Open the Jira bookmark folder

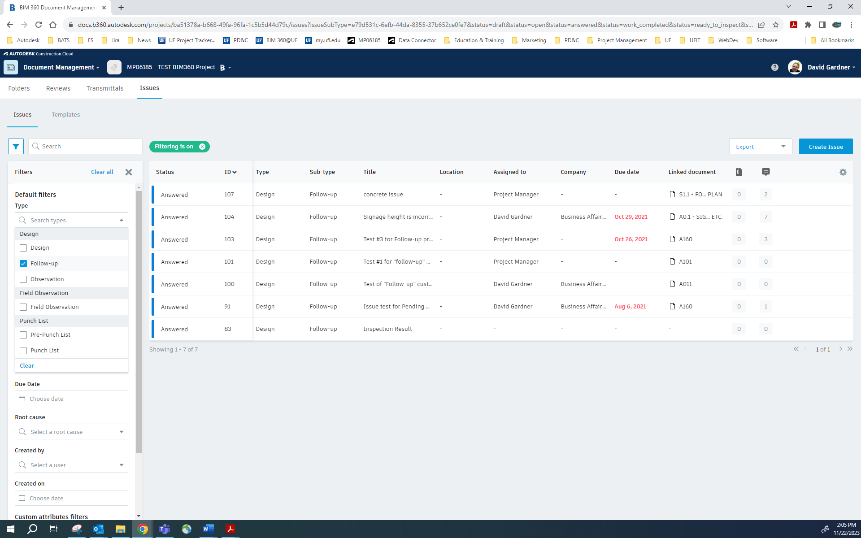[111, 40]
